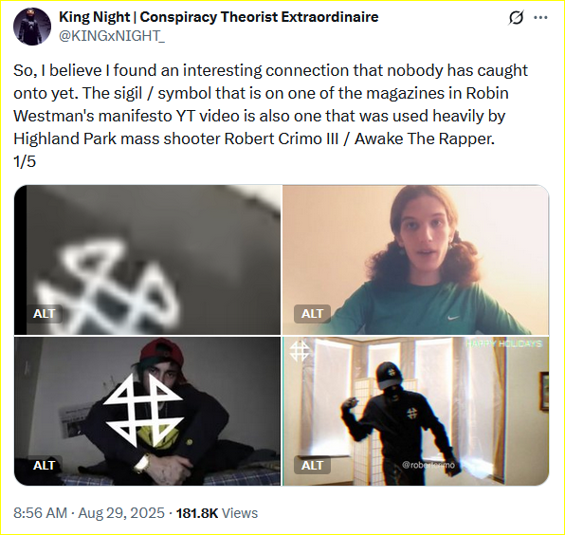Click the Aug 29, 2025 date
This screenshot has height=535, width=565.
tap(121, 513)
